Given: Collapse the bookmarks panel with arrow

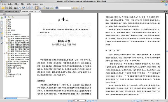Looking at the screenshot, I should click(x=28, y=14).
